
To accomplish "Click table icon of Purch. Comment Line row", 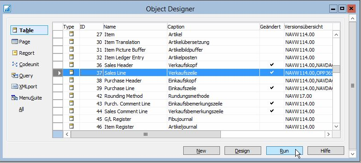I will pyautogui.click(x=72, y=103).
